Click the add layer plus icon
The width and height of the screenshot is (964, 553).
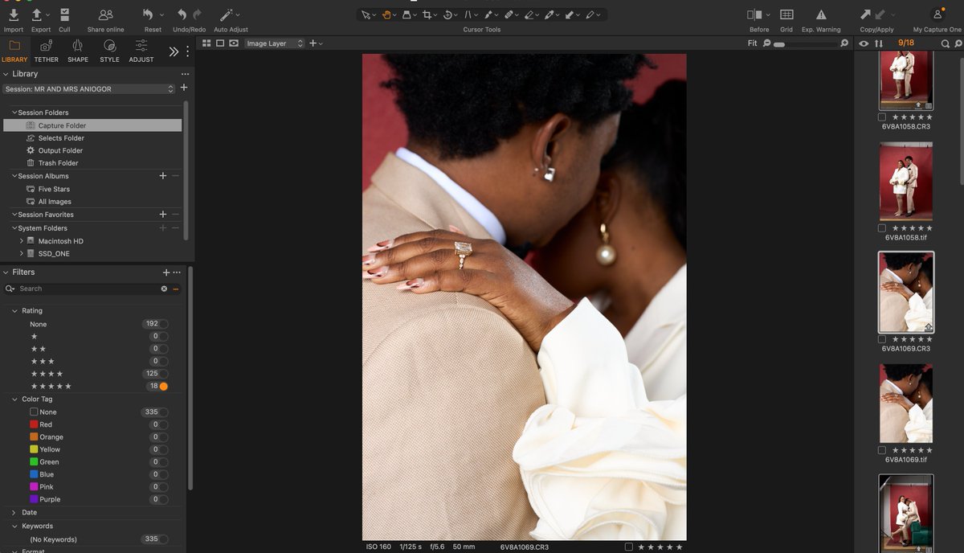pyautogui.click(x=313, y=43)
